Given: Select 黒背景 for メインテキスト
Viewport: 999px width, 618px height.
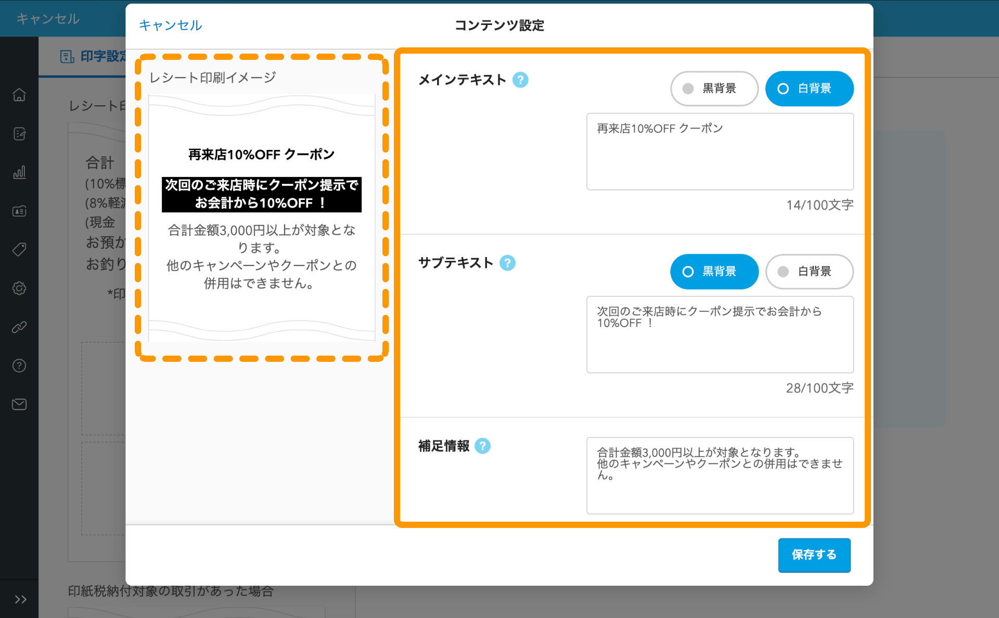Looking at the screenshot, I should tap(714, 89).
